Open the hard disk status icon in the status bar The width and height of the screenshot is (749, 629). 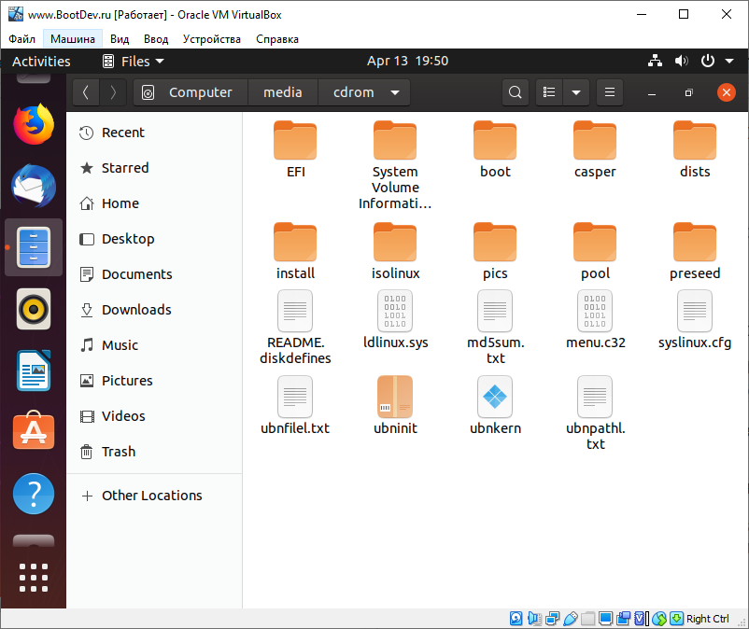tap(516, 619)
